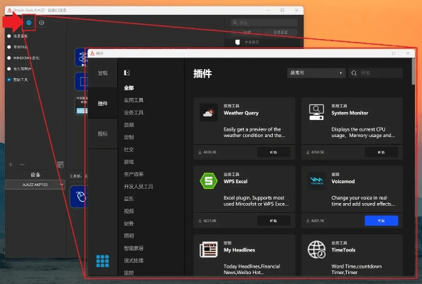
Task: Click the round icon beside the store icon
Action: tap(41, 23)
